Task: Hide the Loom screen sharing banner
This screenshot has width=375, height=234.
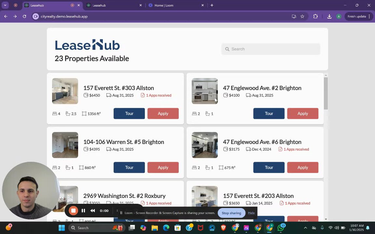Action: 251,213
